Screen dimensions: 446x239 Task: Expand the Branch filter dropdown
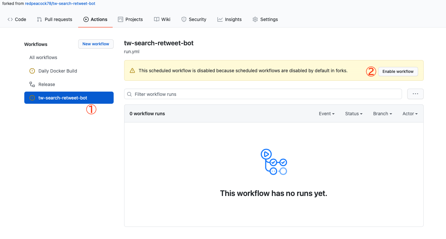pos(383,114)
